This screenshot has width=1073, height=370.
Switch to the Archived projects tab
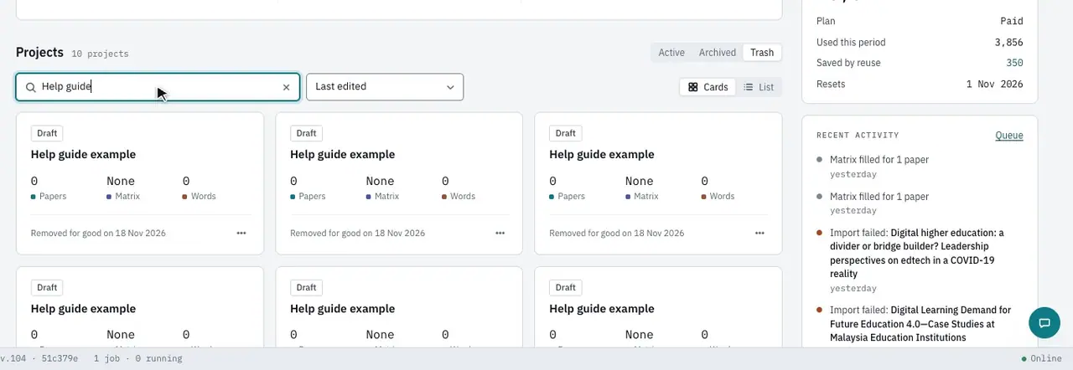click(x=718, y=53)
